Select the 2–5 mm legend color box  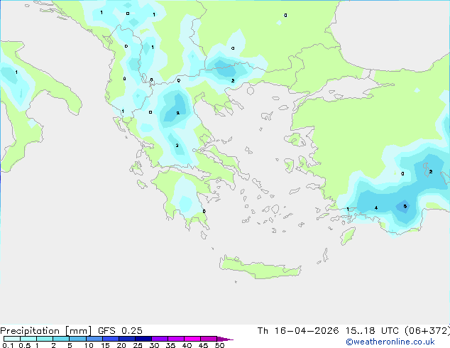click(61, 339)
